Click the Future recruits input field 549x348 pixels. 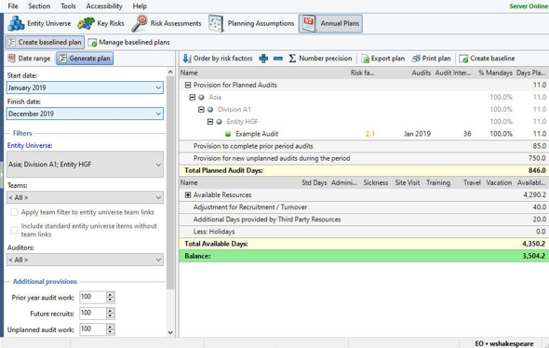click(x=93, y=314)
